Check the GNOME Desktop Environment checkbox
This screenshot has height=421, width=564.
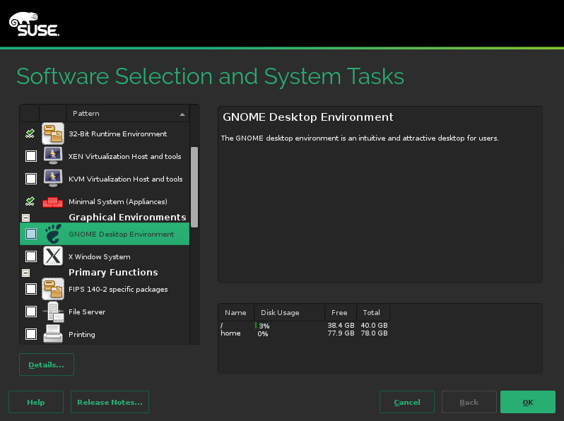coord(31,234)
